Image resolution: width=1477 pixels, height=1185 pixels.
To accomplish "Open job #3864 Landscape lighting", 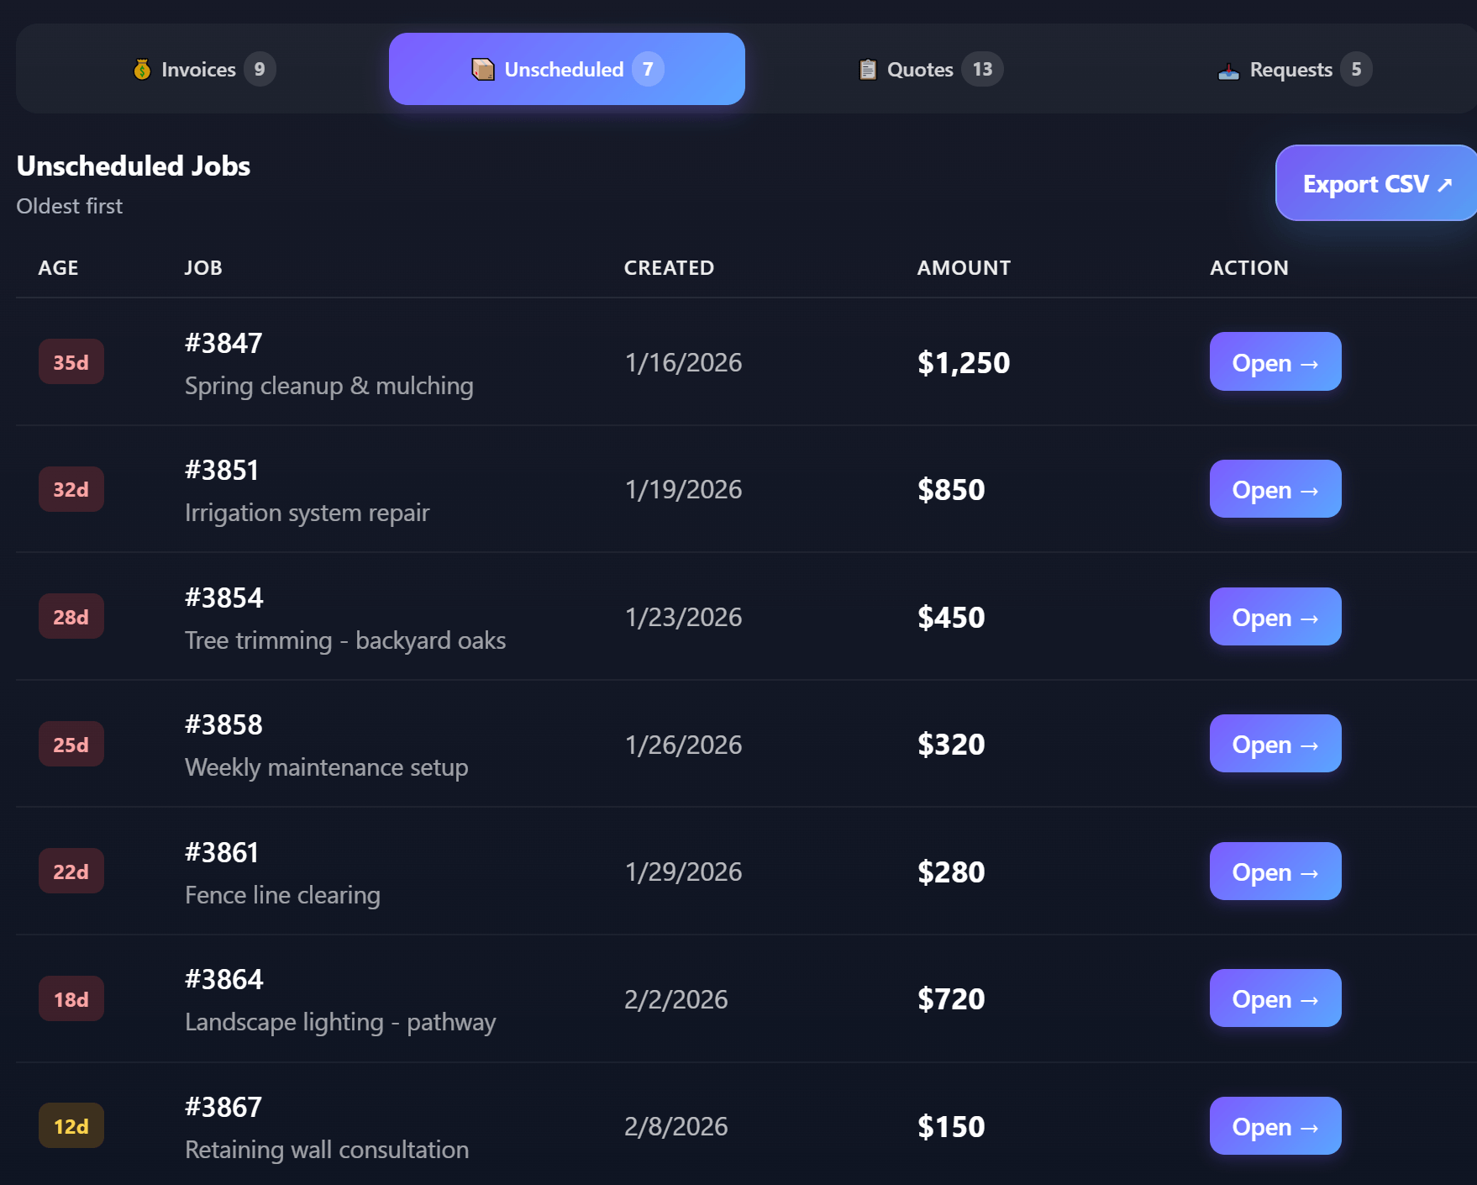I will 1275,998.
